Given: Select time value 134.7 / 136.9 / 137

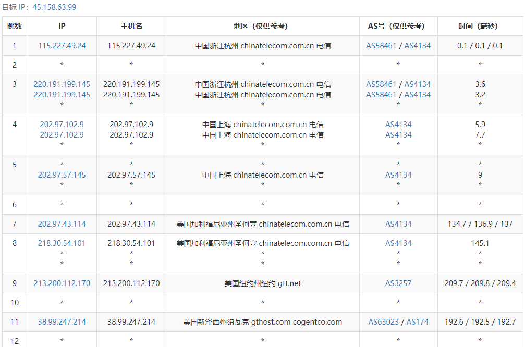Looking at the screenshot, I should 480,224.
